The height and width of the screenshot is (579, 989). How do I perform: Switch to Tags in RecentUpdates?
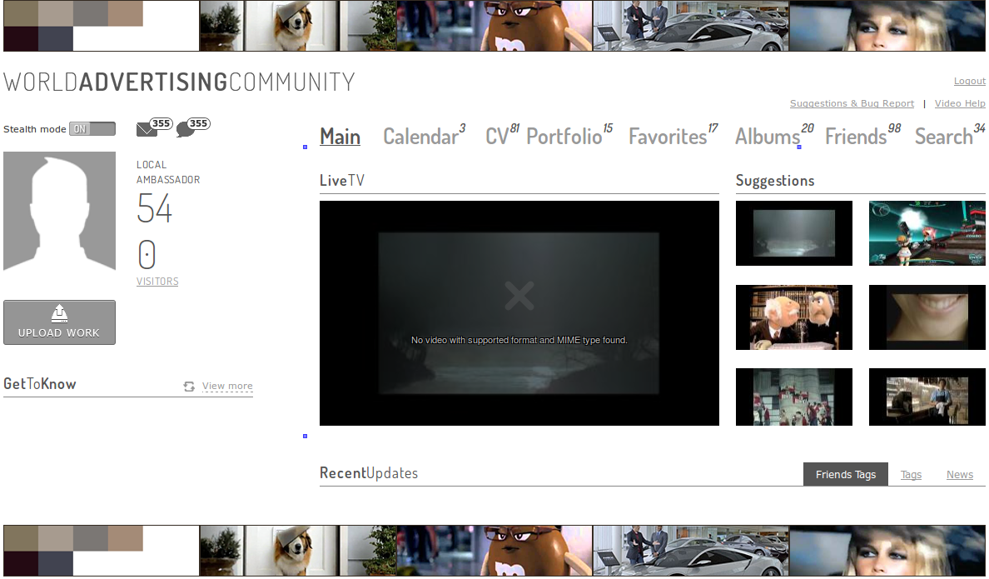[911, 475]
